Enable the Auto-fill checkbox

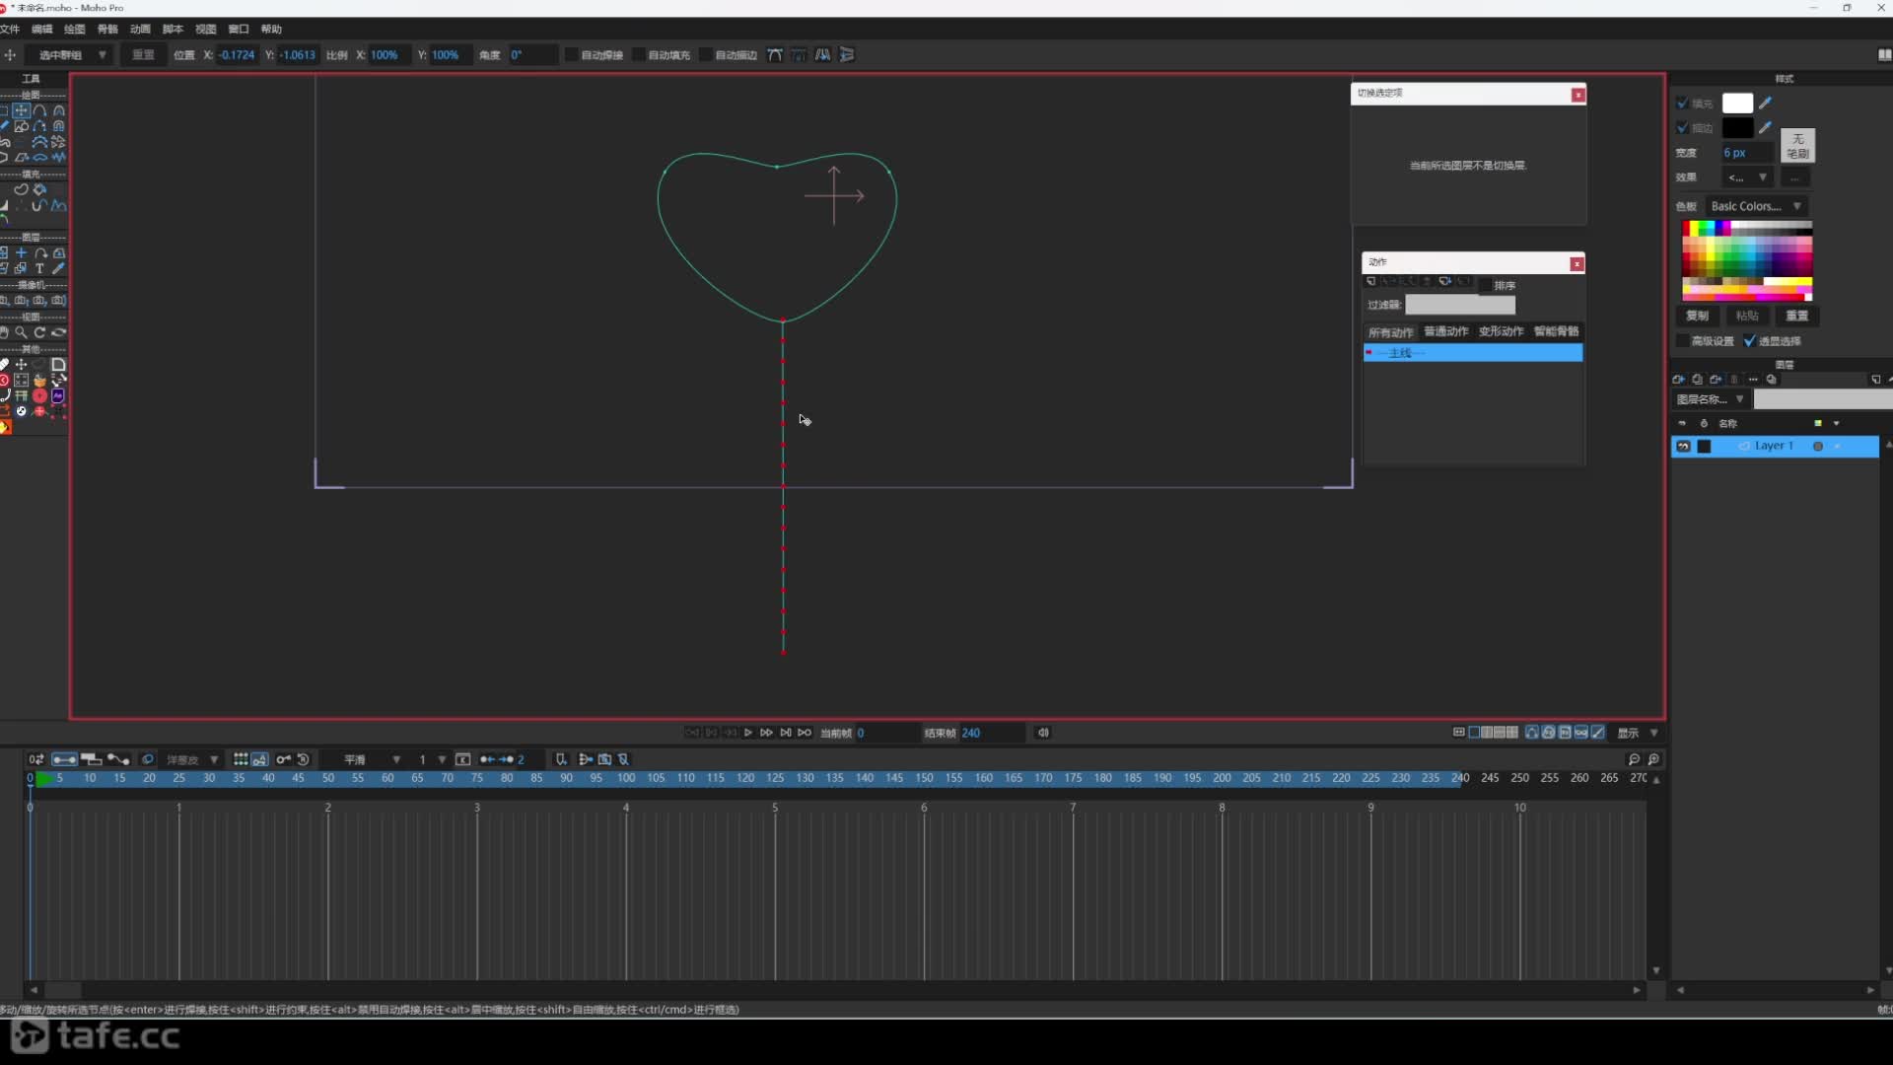click(x=639, y=55)
